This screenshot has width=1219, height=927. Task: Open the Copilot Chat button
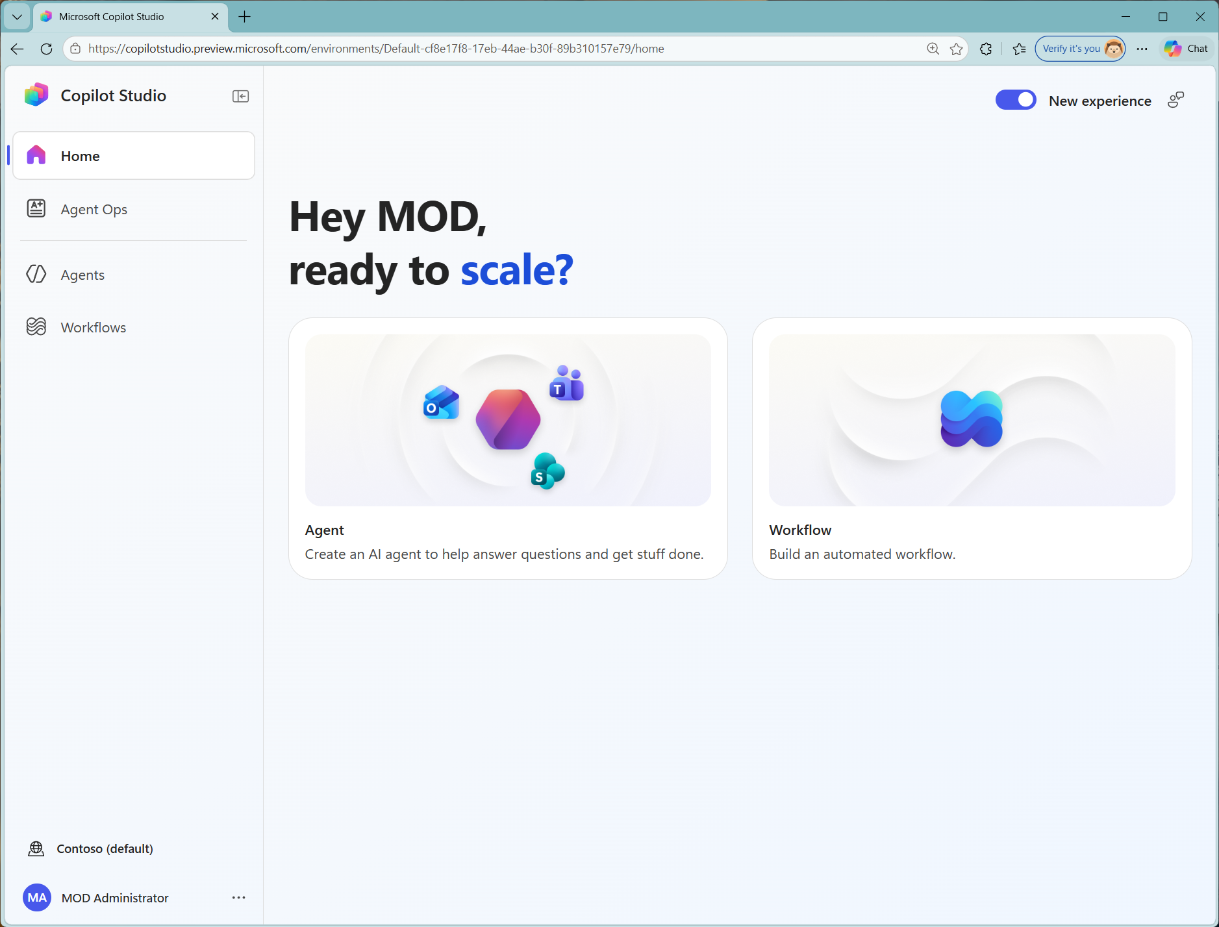click(1187, 49)
